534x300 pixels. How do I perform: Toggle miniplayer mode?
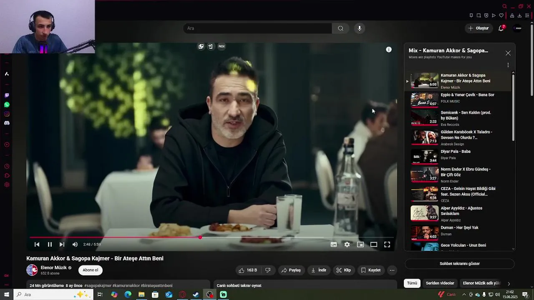coord(360,245)
